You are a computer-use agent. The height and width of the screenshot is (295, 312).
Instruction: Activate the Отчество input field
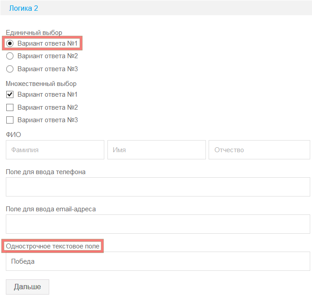point(259,150)
